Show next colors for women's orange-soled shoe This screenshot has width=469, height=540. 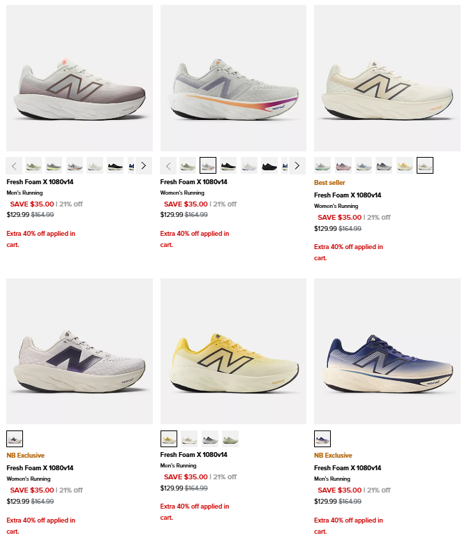click(297, 165)
